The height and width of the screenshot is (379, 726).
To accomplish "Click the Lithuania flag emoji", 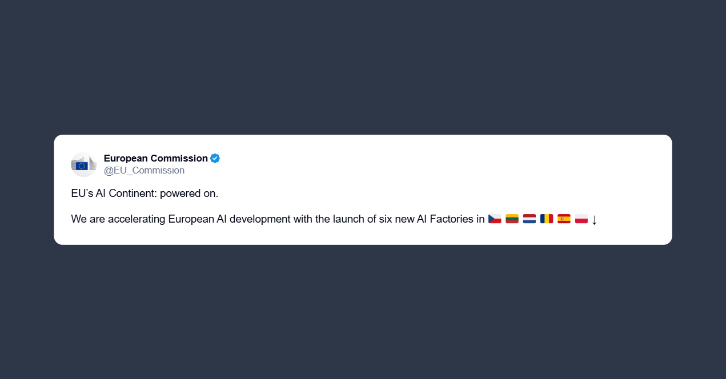I will tap(512, 219).
